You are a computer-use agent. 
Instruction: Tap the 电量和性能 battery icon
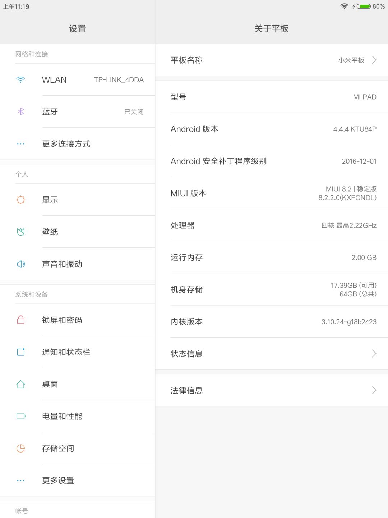tap(21, 416)
